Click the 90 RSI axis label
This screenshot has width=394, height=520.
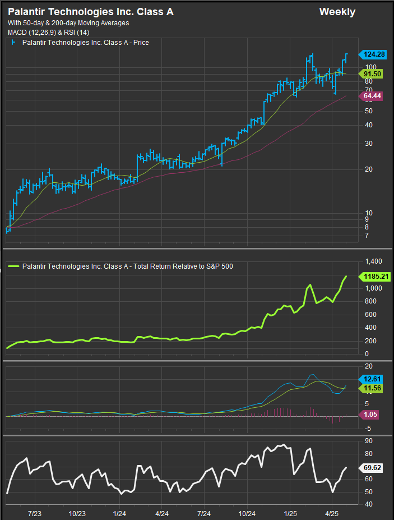368,441
